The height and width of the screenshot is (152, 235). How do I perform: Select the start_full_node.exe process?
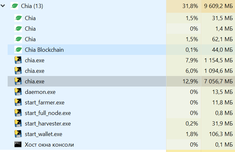(x=48, y=113)
